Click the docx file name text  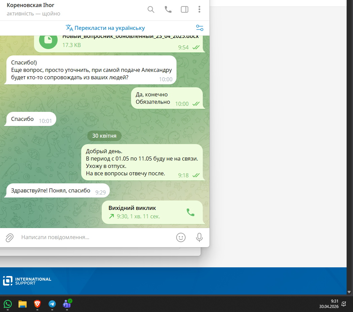coord(130,37)
